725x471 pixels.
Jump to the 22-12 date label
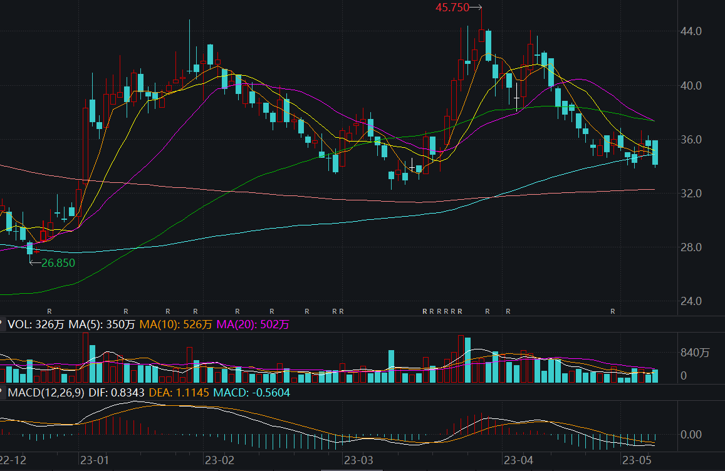click(13, 460)
